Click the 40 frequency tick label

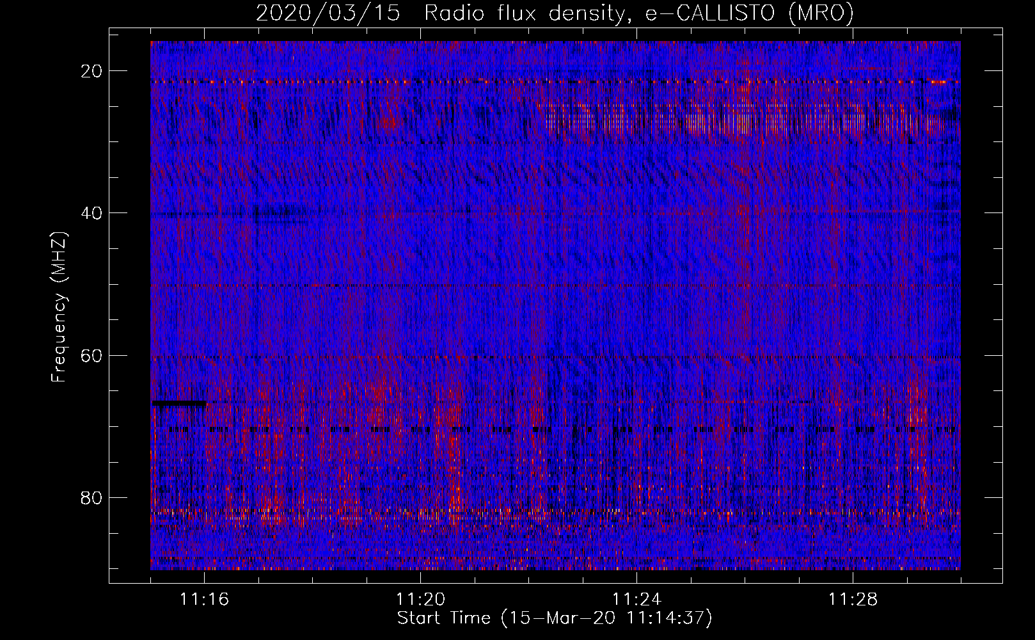point(92,213)
